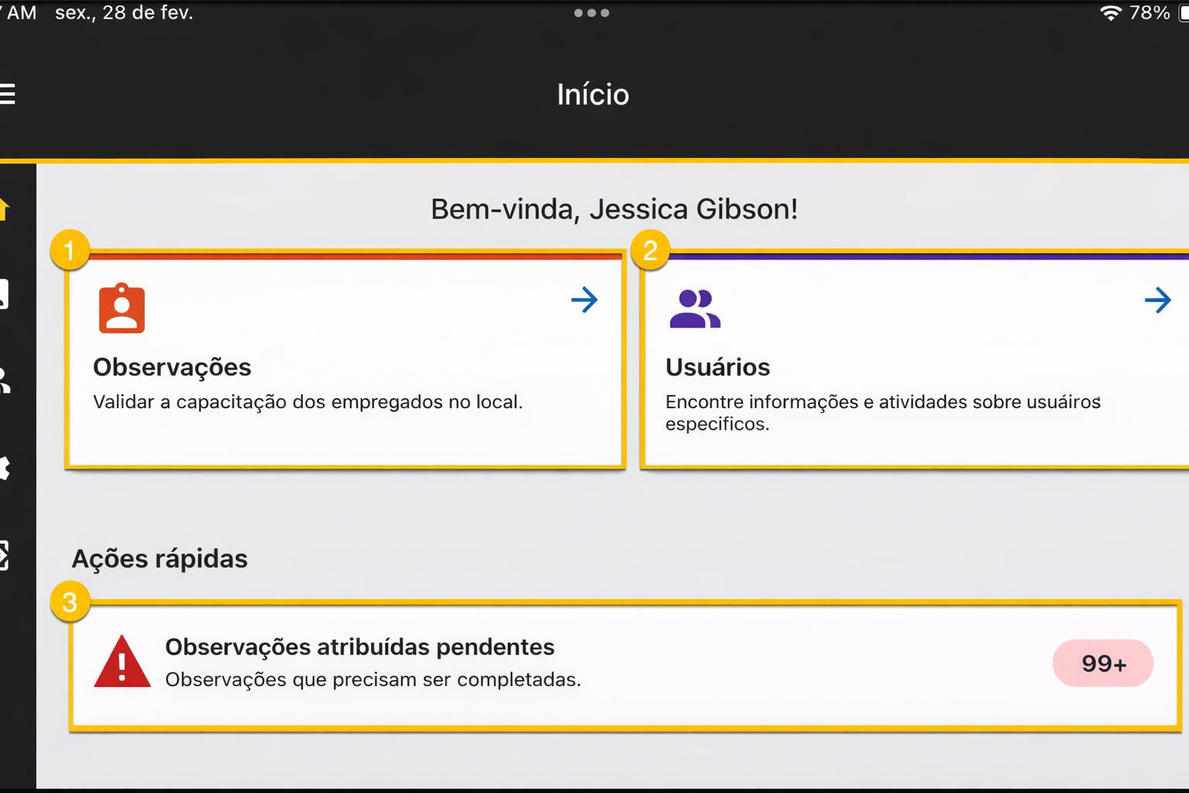Image resolution: width=1189 pixels, height=793 pixels.
Task: Select the Home icon in the sidebar
Action: [x=5, y=209]
